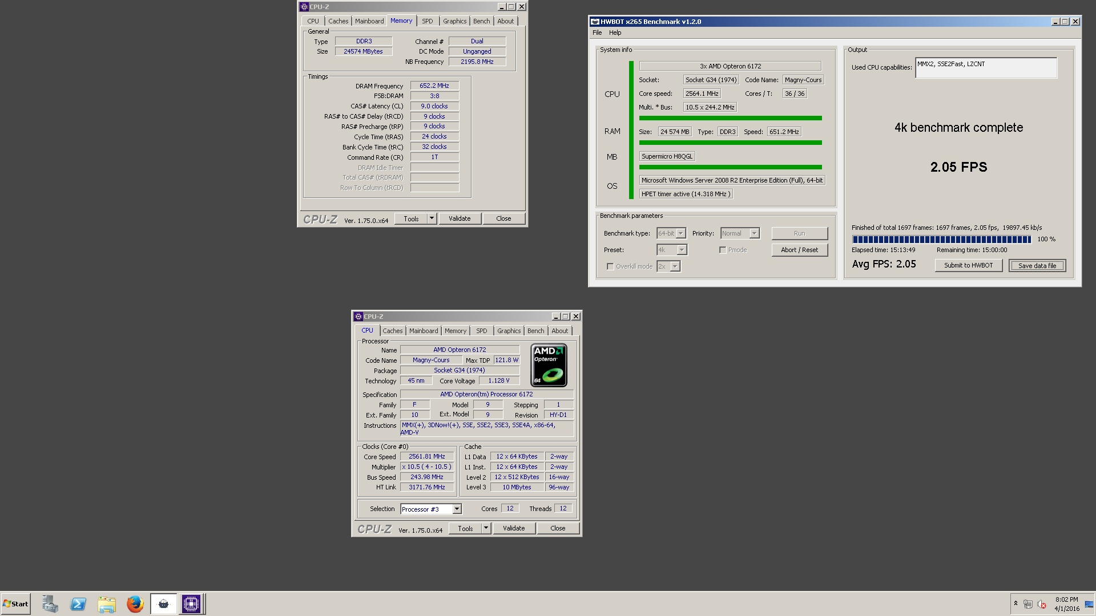Open the Help menu in HWBOT x265
The image size is (1096, 616).
point(615,33)
